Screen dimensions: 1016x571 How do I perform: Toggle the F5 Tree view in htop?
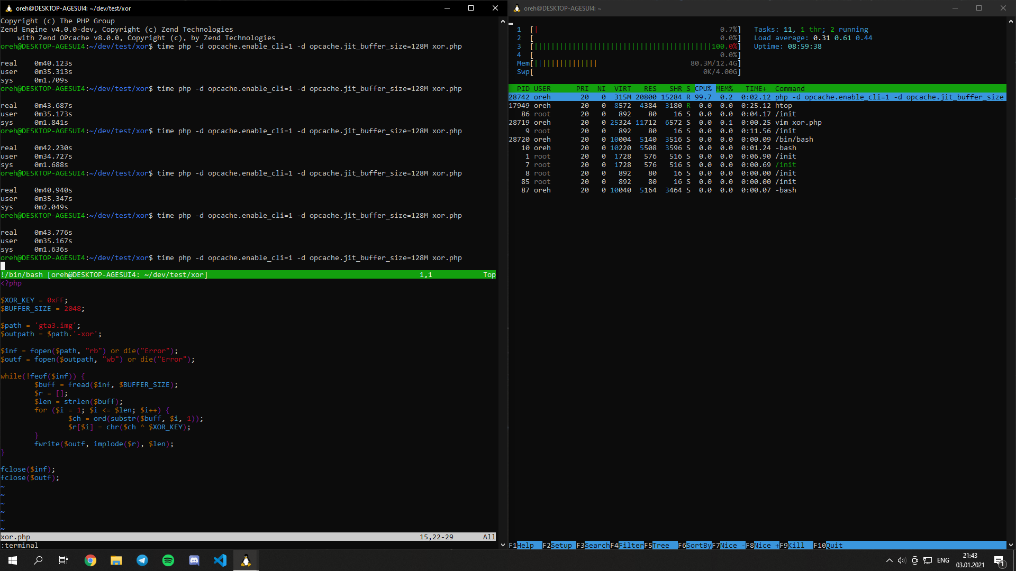[x=660, y=545]
